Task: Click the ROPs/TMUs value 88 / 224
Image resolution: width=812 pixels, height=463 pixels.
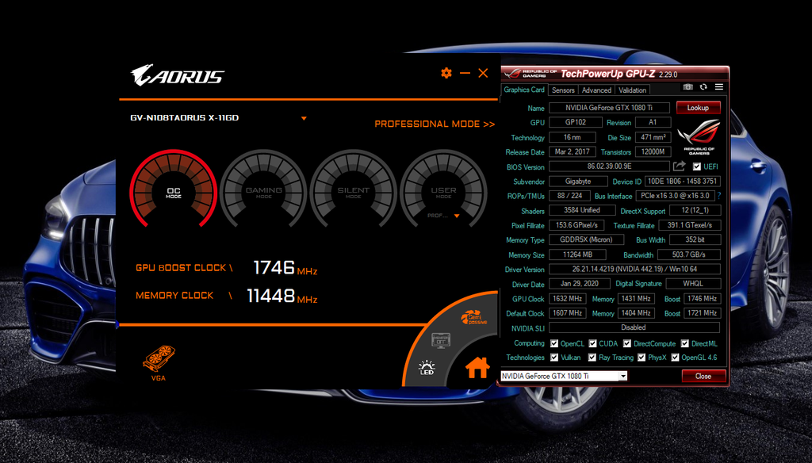Action: (x=569, y=196)
